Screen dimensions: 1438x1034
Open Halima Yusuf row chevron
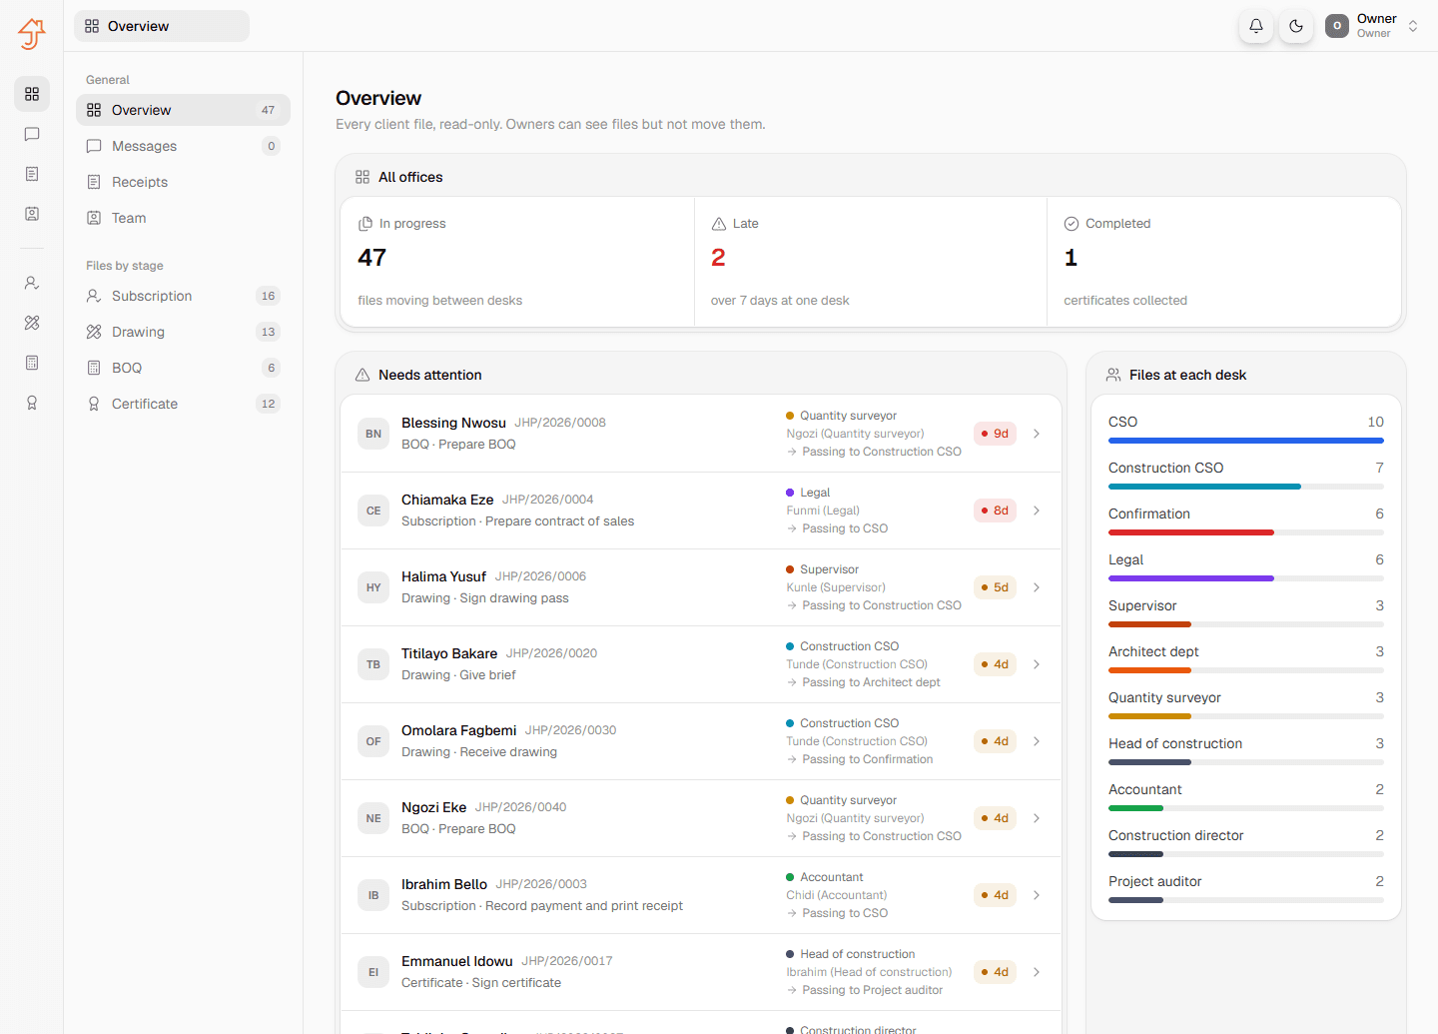[1037, 587]
